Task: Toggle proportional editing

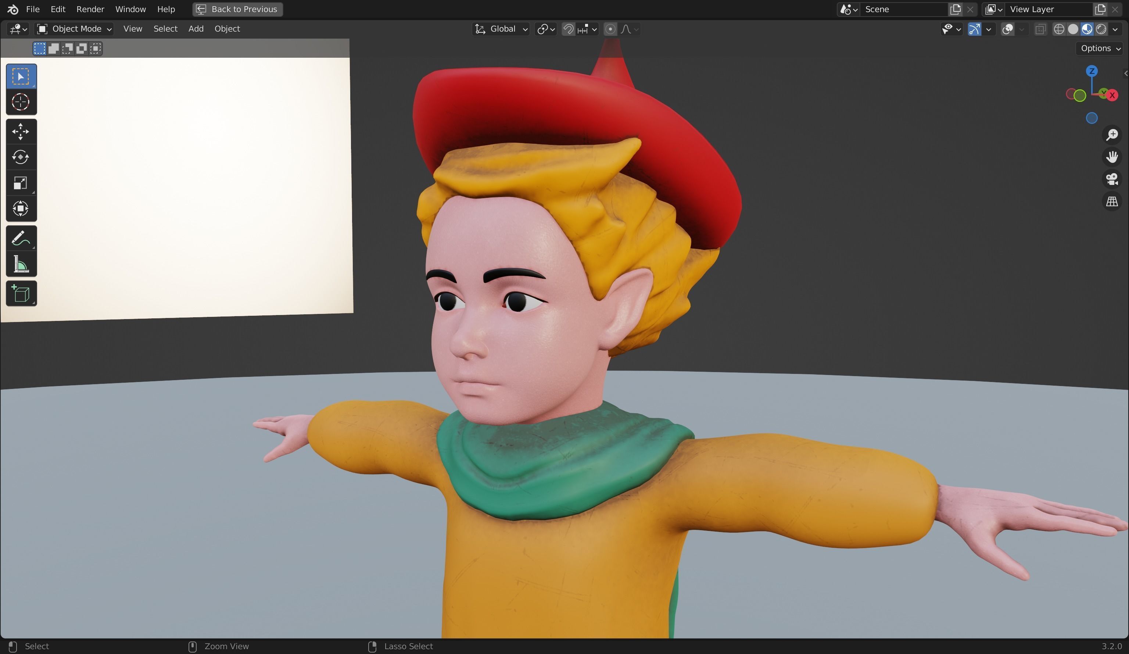Action: (x=610, y=29)
